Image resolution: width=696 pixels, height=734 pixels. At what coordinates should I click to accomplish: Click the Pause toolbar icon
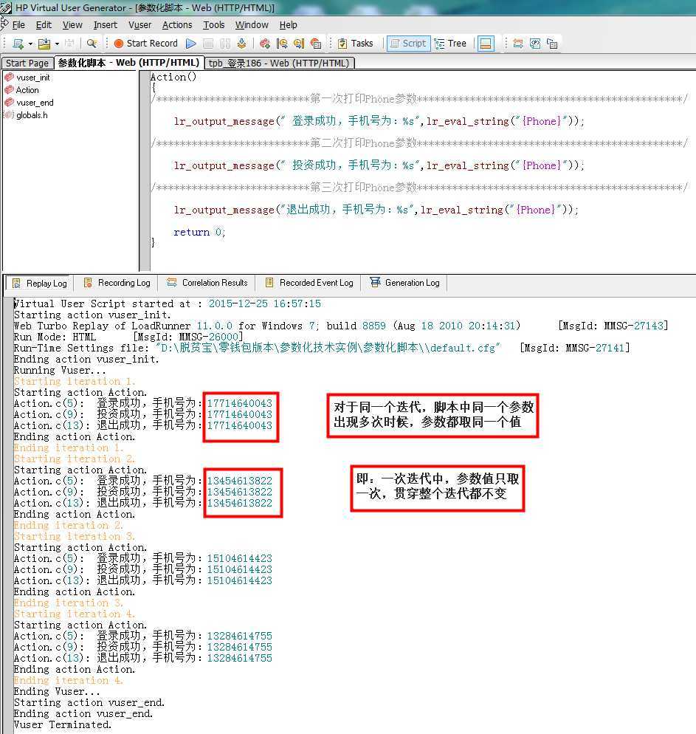click(225, 44)
